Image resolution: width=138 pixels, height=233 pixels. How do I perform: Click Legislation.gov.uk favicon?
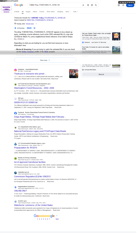[15, 173]
